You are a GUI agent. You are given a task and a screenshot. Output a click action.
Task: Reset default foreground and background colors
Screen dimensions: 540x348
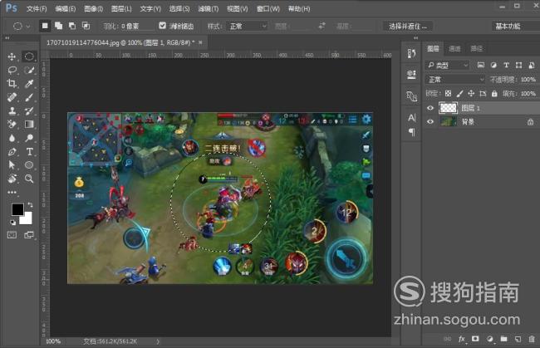point(12,223)
